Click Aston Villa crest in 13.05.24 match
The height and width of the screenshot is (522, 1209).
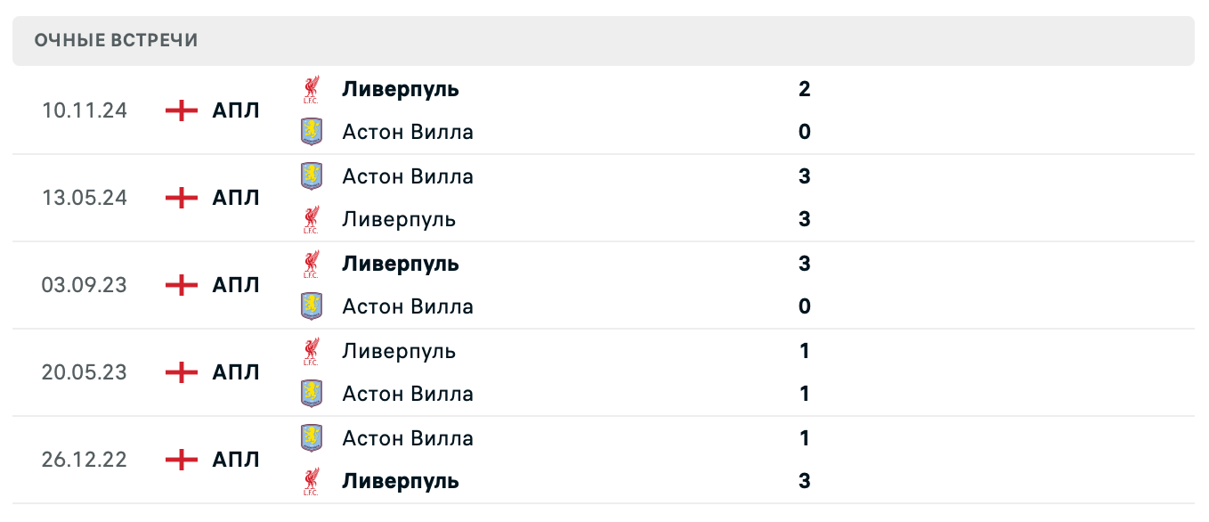(x=311, y=176)
